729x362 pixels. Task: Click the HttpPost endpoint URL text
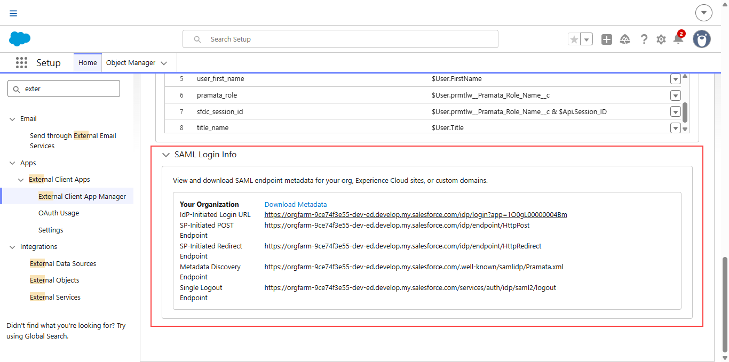click(397, 225)
